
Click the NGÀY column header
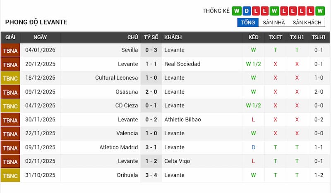[x=40, y=37]
